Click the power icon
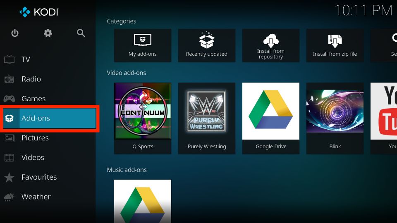 [x=15, y=33]
